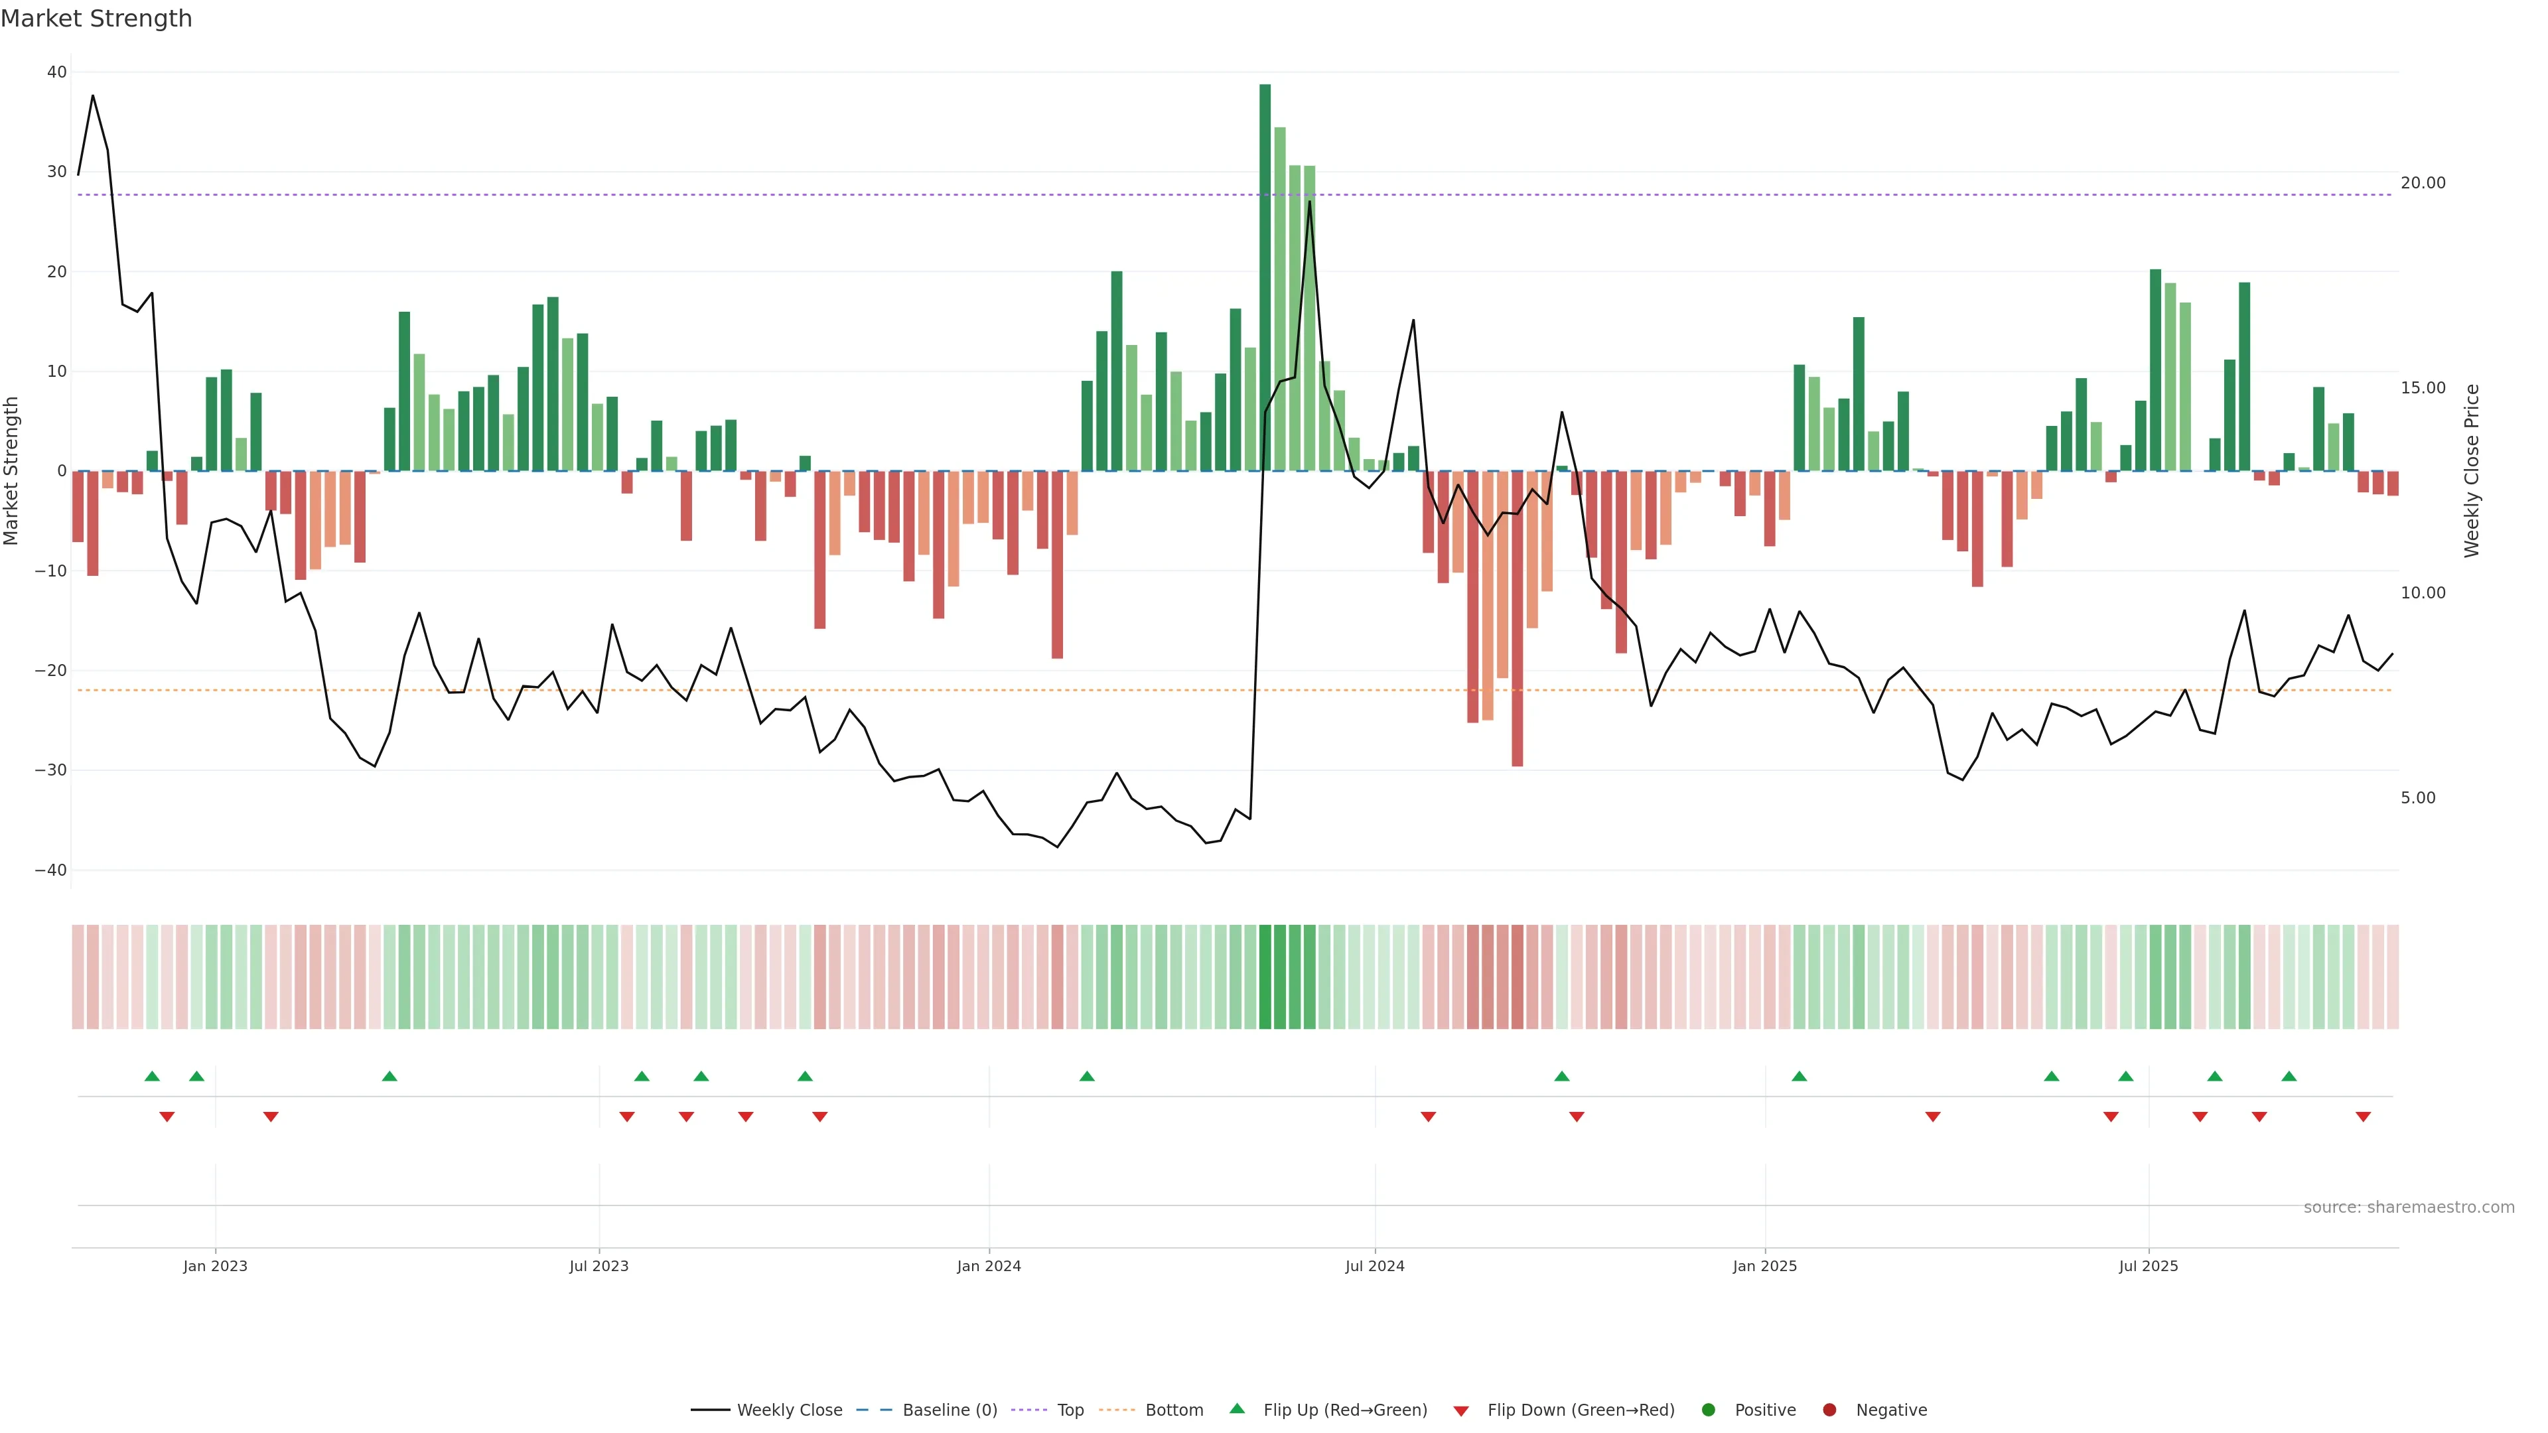The width and height of the screenshot is (2548, 1433).
Task: Click the darkest green heatmap strip cell
Action: click(1265, 976)
